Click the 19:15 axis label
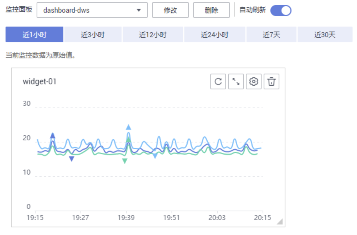 (35, 218)
